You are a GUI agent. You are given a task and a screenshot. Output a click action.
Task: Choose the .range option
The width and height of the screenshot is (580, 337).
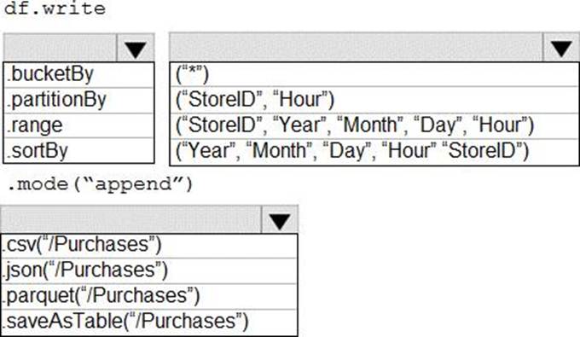(78, 125)
